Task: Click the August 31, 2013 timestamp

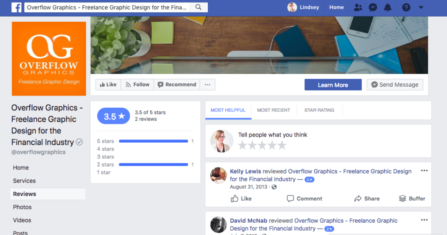Action: (248, 187)
